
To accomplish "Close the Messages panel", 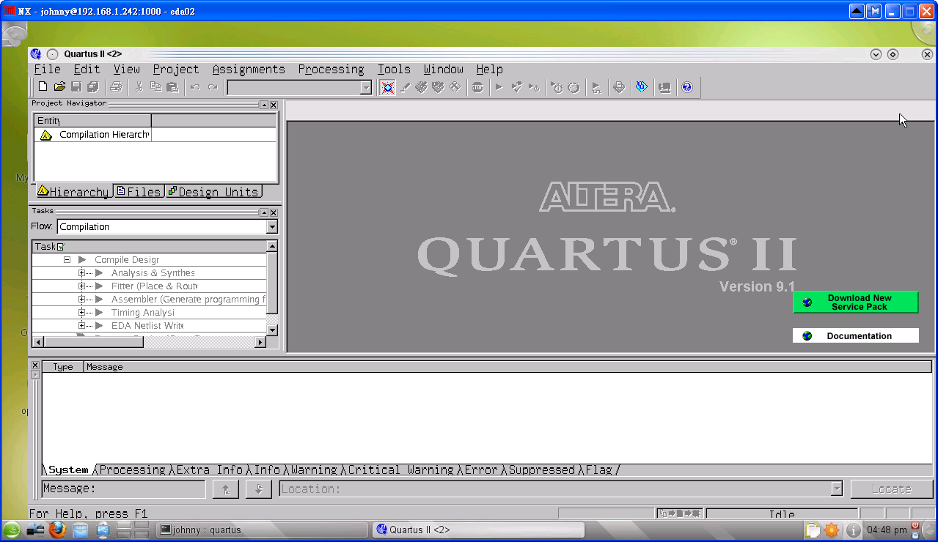I will 34,365.
